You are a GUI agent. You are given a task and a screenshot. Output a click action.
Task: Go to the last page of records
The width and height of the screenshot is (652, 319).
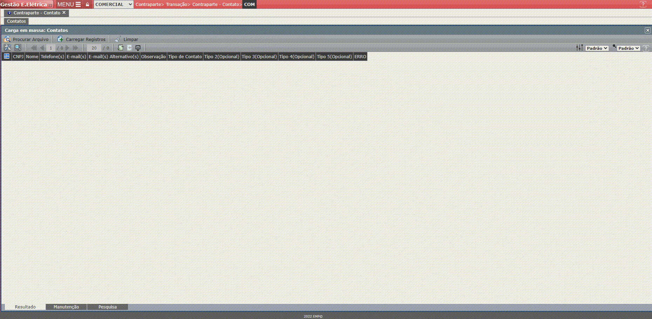pyautogui.click(x=75, y=48)
